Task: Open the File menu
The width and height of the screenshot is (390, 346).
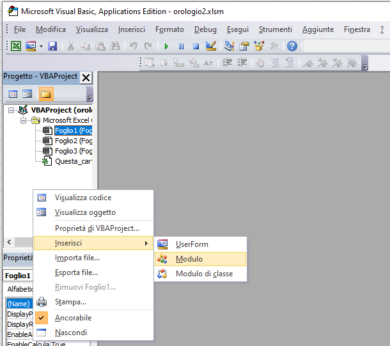Action: click(x=20, y=29)
